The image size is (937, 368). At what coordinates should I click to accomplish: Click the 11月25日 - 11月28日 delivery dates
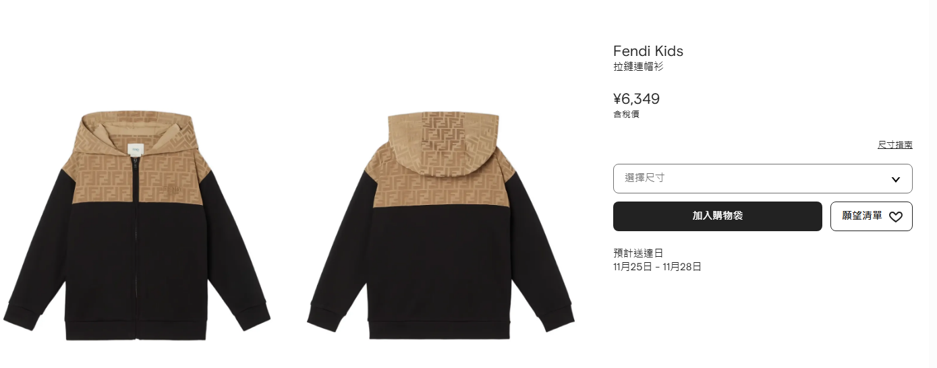(x=657, y=267)
